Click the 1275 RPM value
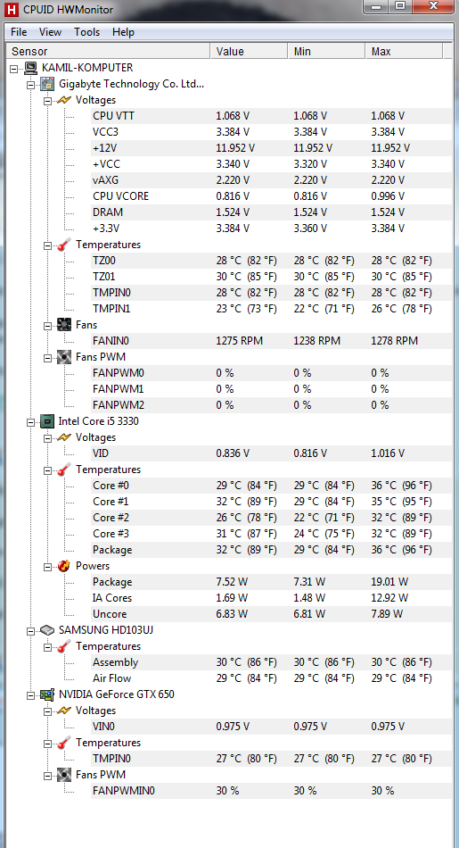This screenshot has height=848, width=459. click(241, 341)
